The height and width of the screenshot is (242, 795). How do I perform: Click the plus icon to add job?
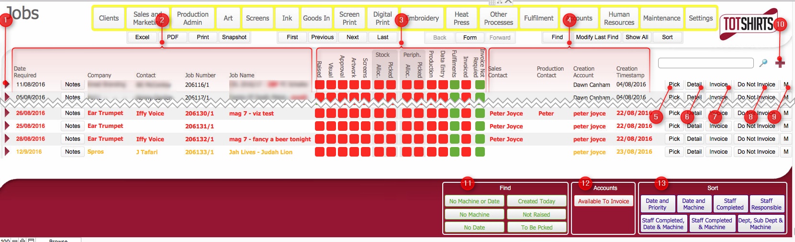(780, 63)
